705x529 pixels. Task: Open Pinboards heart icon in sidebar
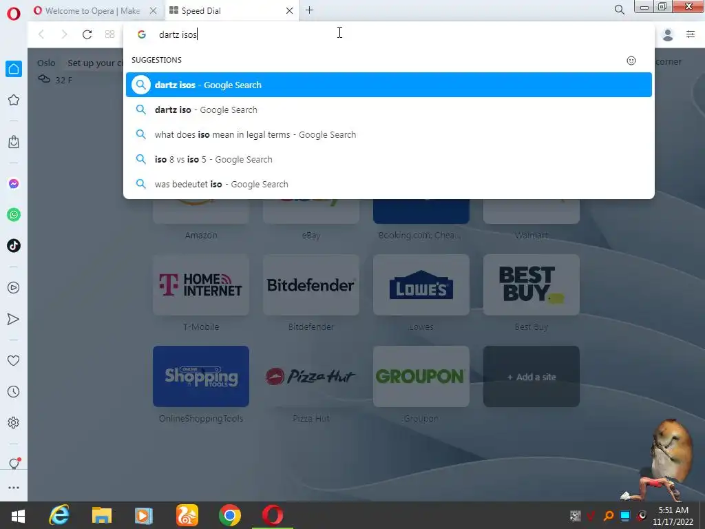tap(14, 360)
